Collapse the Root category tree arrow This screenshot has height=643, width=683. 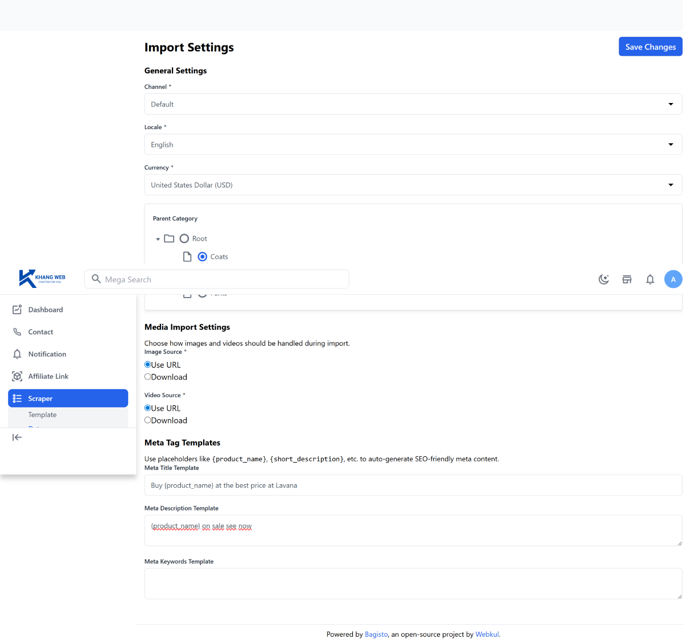158,239
